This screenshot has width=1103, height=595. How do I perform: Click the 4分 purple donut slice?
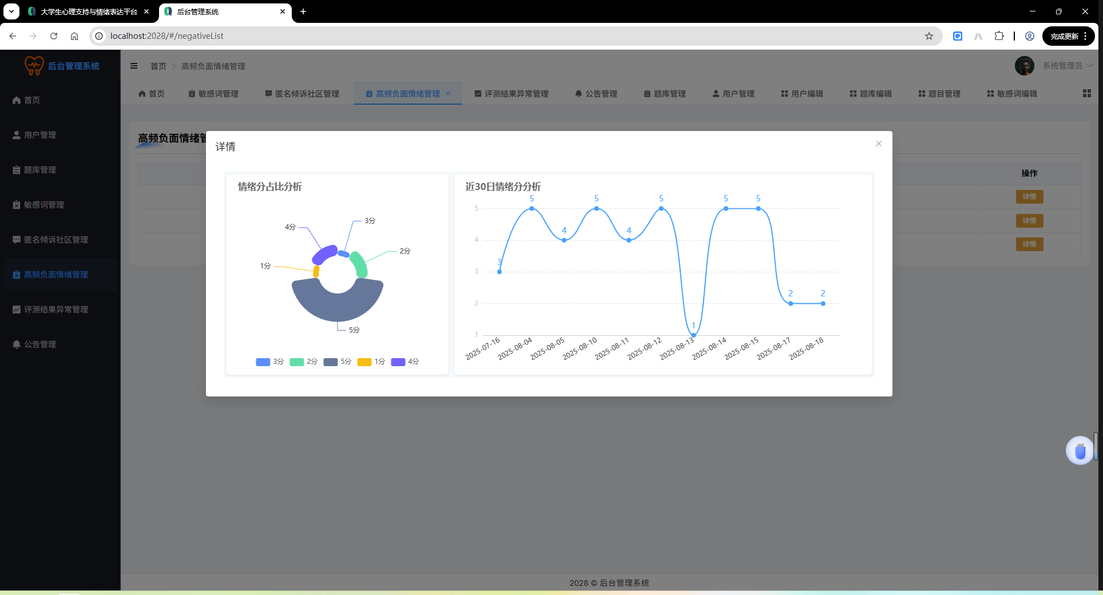click(x=324, y=254)
